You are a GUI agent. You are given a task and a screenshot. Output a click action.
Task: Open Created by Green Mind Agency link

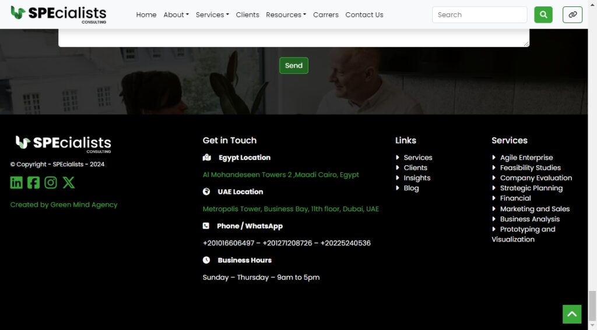pos(64,204)
